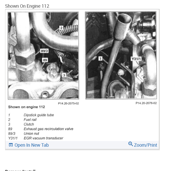The height and width of the screenshot is (171, 184).
Task: Click the Zoom/Print magnifier icon
Action: [x=131, y=144]
